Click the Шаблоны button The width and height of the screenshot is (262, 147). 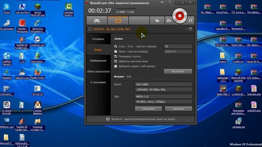(x=178, y=109)
